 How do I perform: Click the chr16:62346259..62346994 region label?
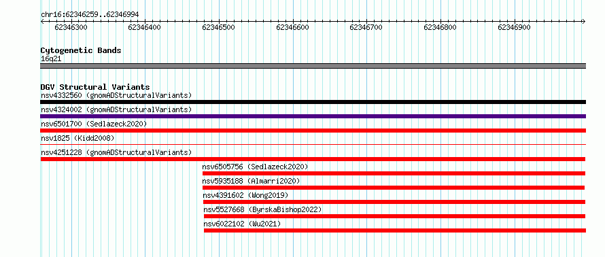[x=90, y=15]
